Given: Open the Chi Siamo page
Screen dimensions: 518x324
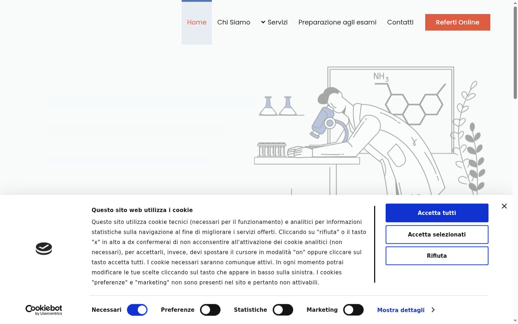Looking at the screenshot, I should click(x=234, y=22).
